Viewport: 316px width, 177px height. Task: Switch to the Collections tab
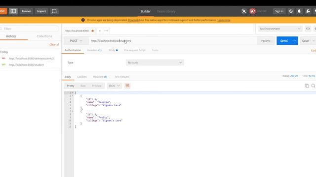(x=44, y=36)
